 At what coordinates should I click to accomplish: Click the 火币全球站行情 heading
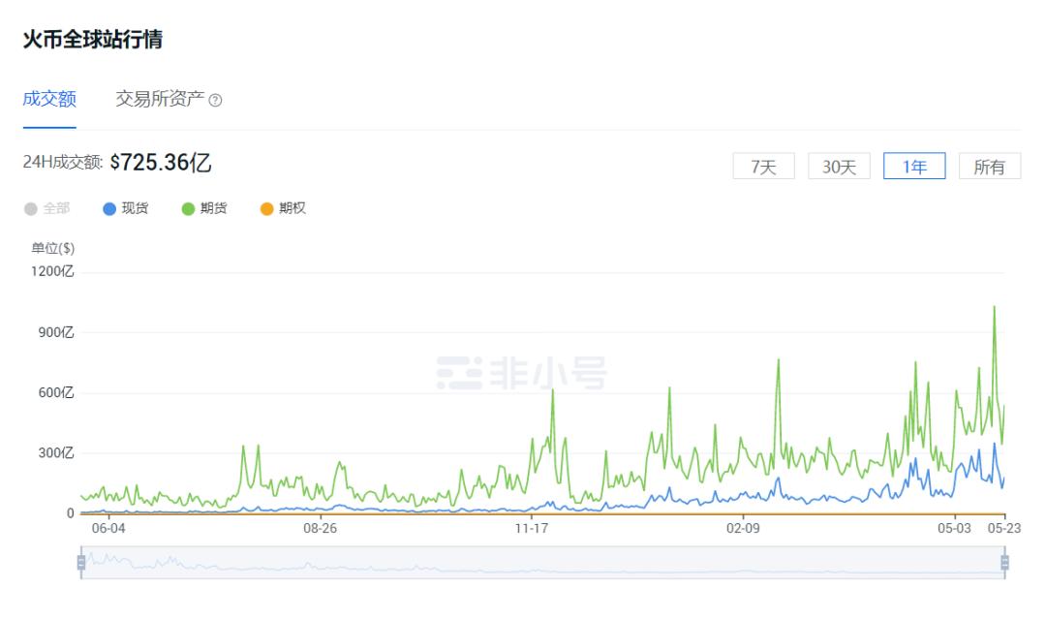point(93,40)
